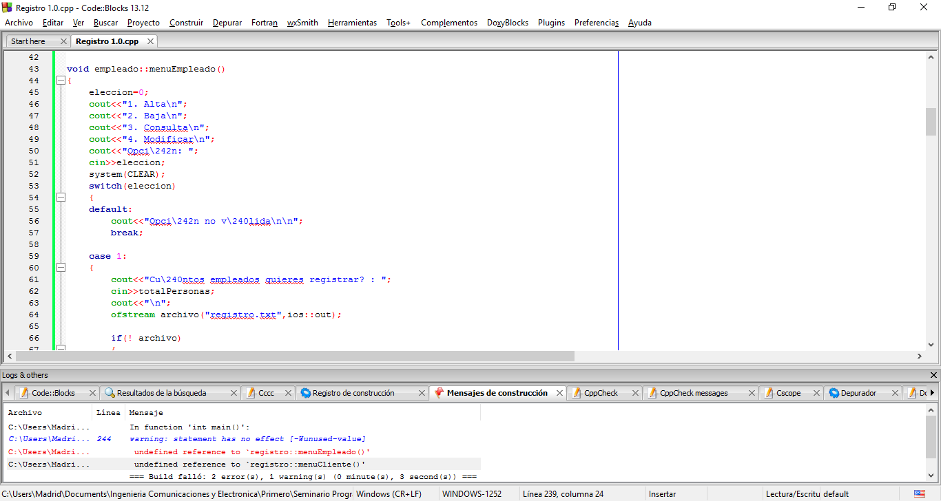Close the Start here tab
941x501 pixels.
click(63, 41)
